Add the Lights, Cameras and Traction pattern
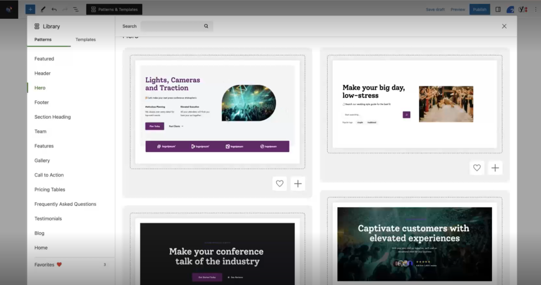Image resolution: width=541 pixels, height=285 pixels. (x=298, y=183)
